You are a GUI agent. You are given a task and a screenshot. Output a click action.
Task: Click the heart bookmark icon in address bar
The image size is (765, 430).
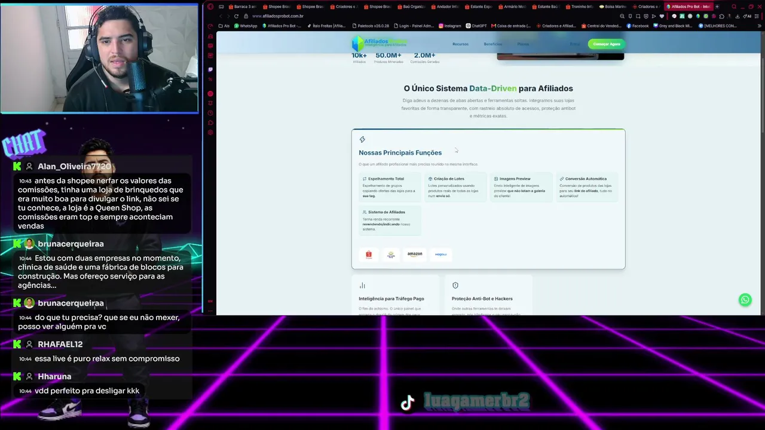[661, 16]
